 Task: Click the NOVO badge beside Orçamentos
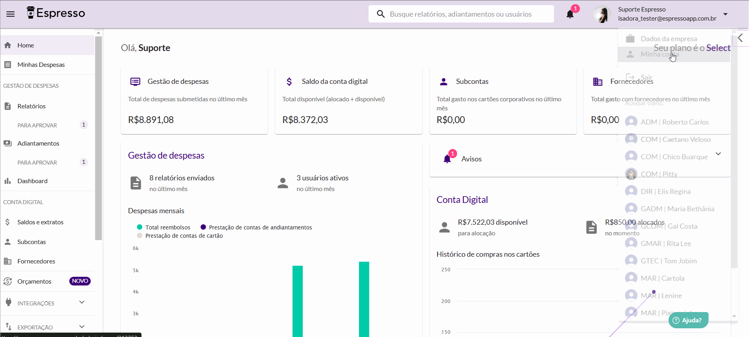(80, 281)
